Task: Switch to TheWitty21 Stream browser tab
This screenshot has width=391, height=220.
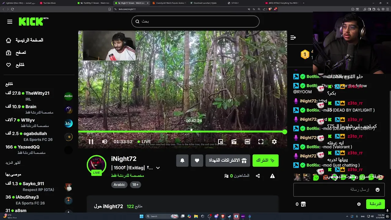Action: (x=93, y=3)
